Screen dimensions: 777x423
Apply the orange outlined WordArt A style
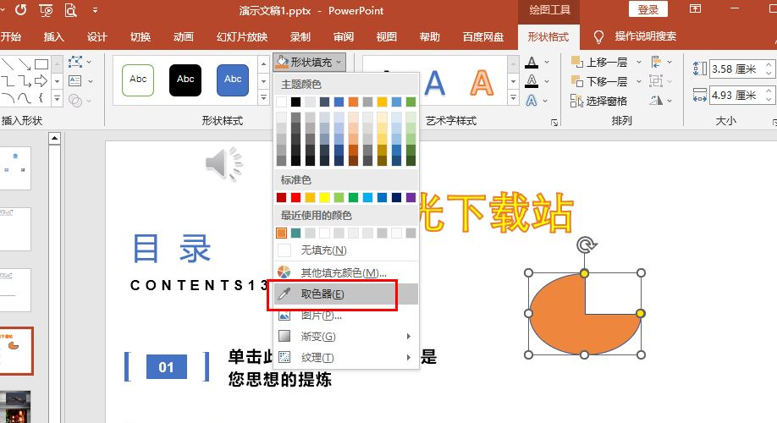click(482, 82)
